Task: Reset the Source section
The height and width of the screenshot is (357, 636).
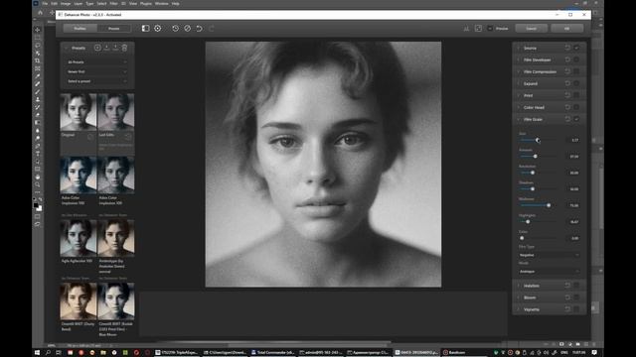Action: [x=567, y=48]
